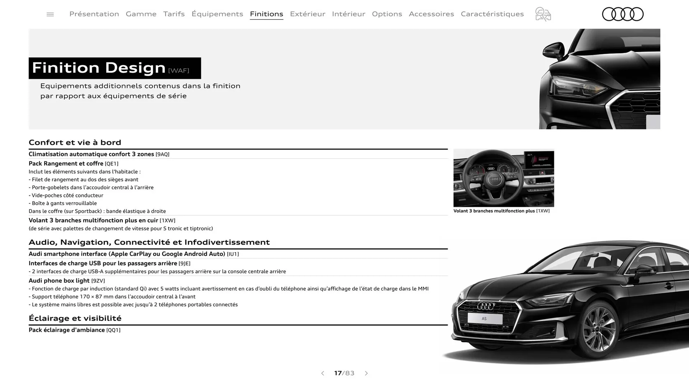Click Vide-poches côté conducteur line

point(66,195)
